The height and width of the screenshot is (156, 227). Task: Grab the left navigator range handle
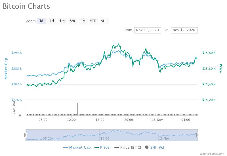coord(26,135)
